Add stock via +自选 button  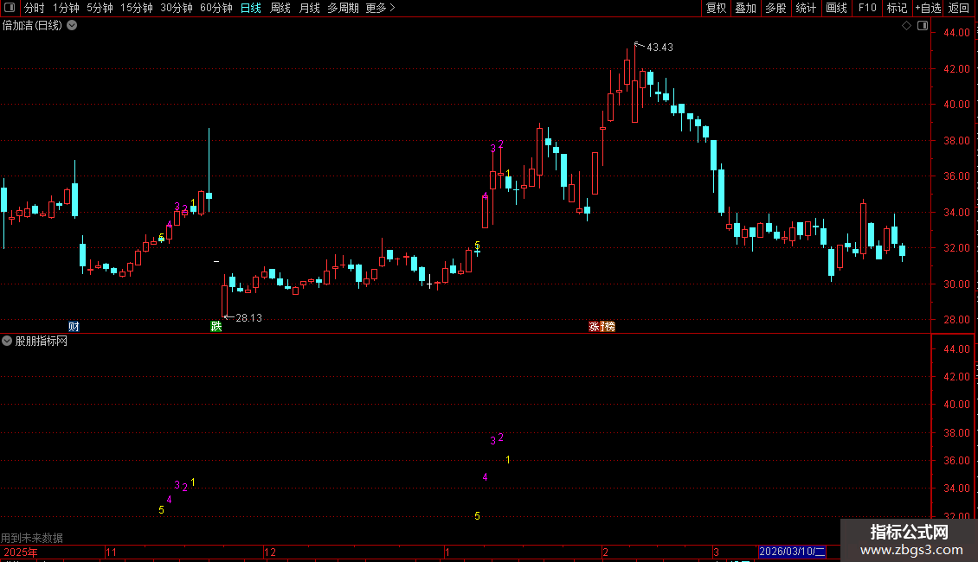click(928, 8)
